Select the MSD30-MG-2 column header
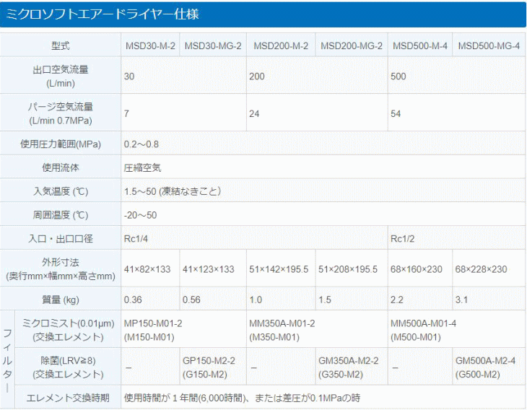Viewport: 527px width, 410px height. [x=212, y=46]
